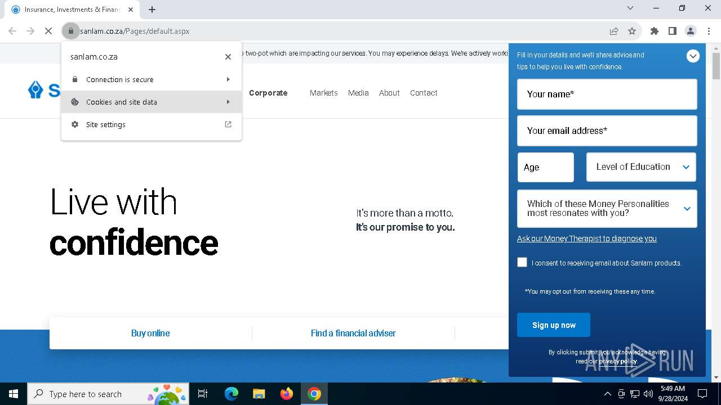Launch Microsoft Edge from taskbar
Viewport: 721px width, 405px height.
coord(232,394)
